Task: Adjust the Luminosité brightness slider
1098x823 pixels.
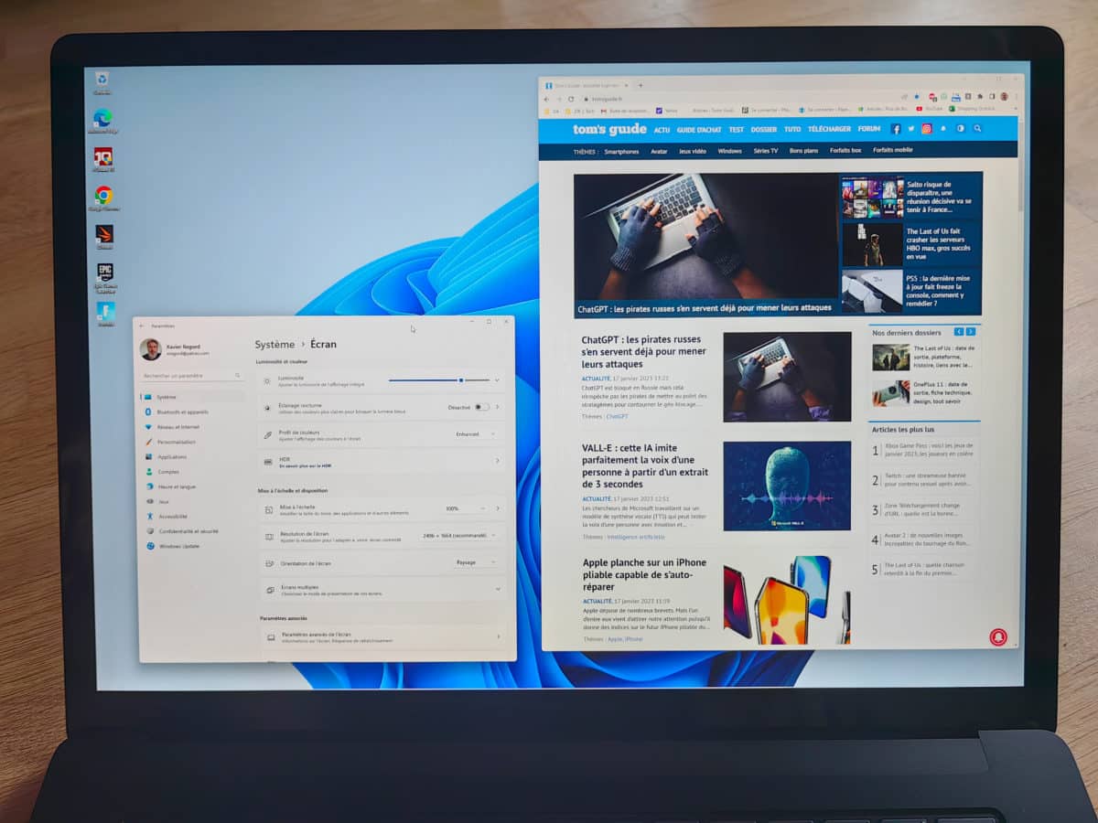Action: [438, 379]
